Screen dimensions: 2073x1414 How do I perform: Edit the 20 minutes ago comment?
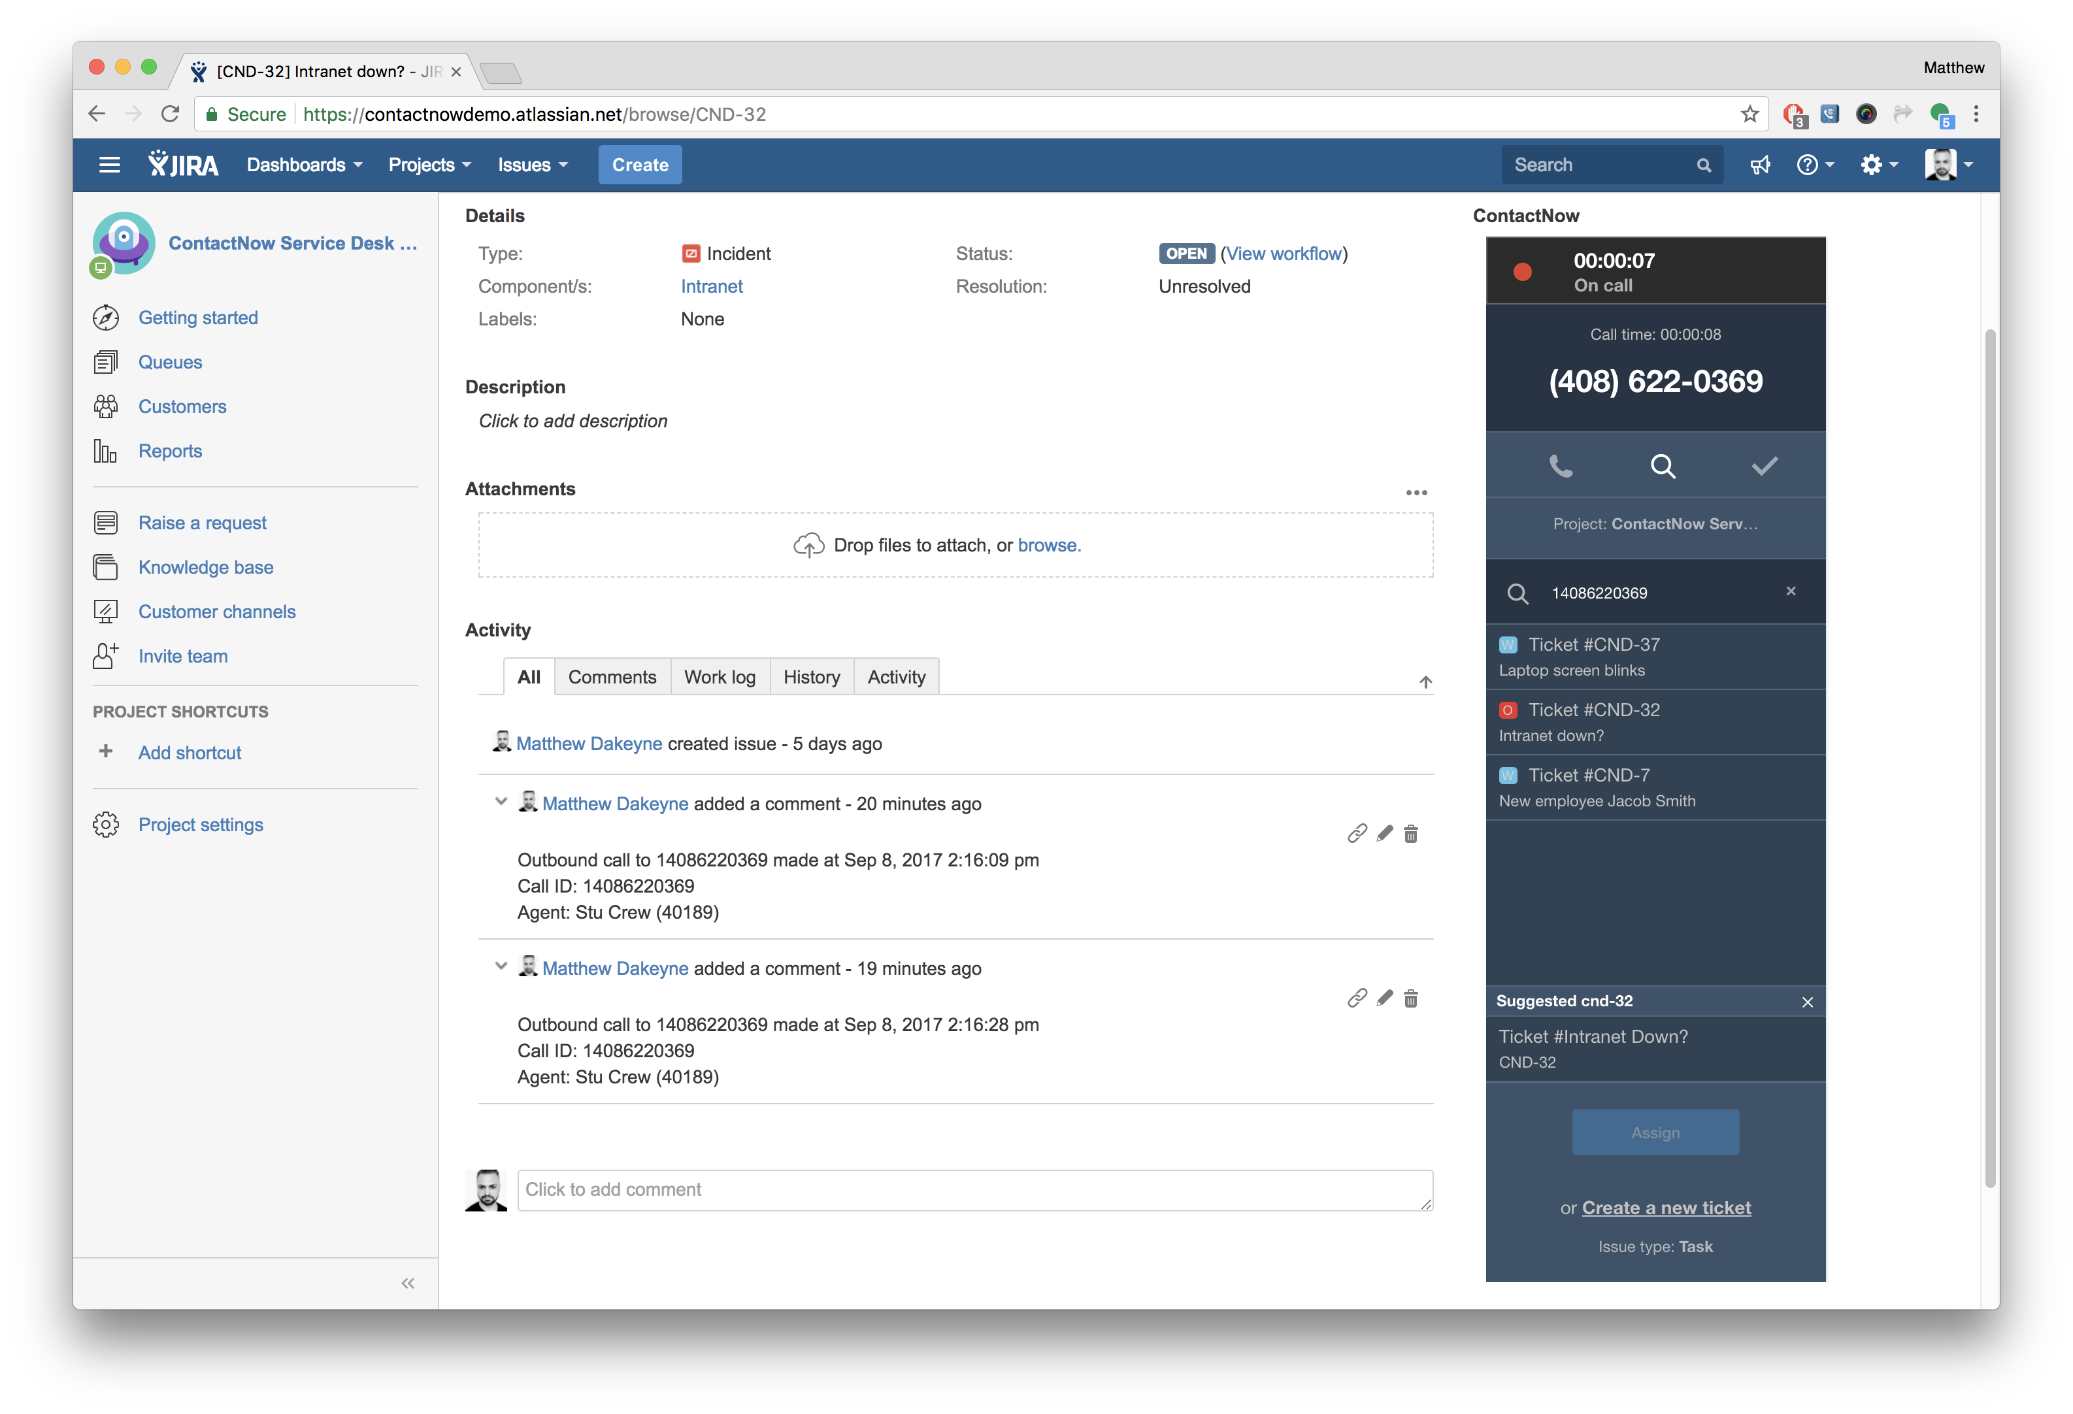click(1384, 833)
